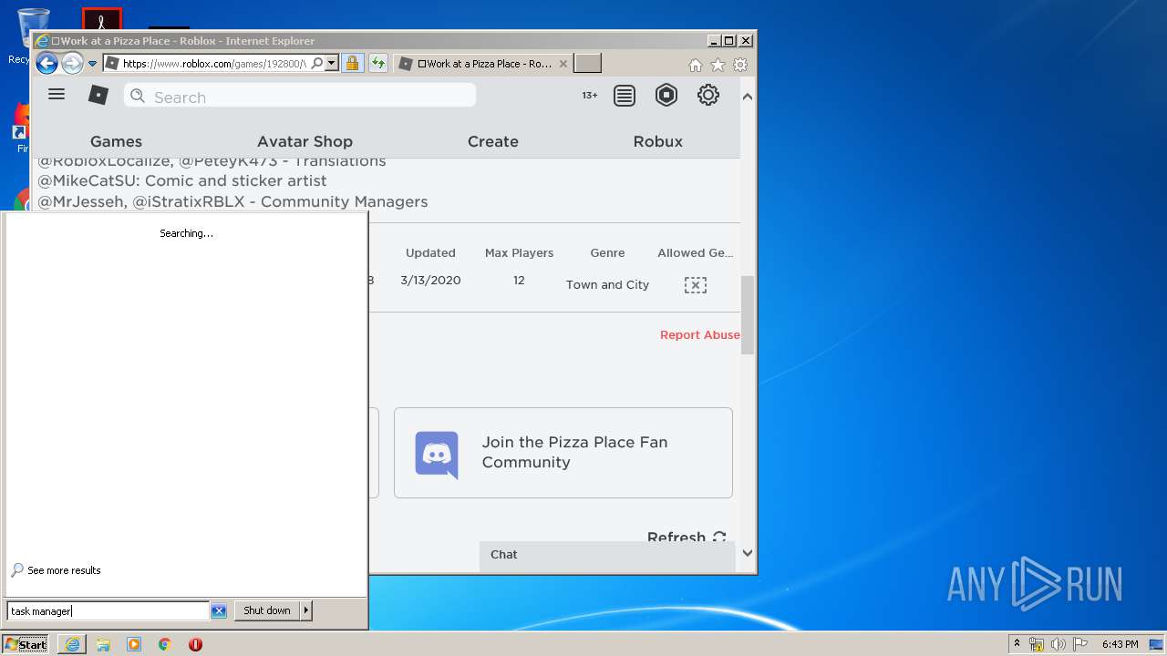
Task: Click See more results
Action: point(64,570)
